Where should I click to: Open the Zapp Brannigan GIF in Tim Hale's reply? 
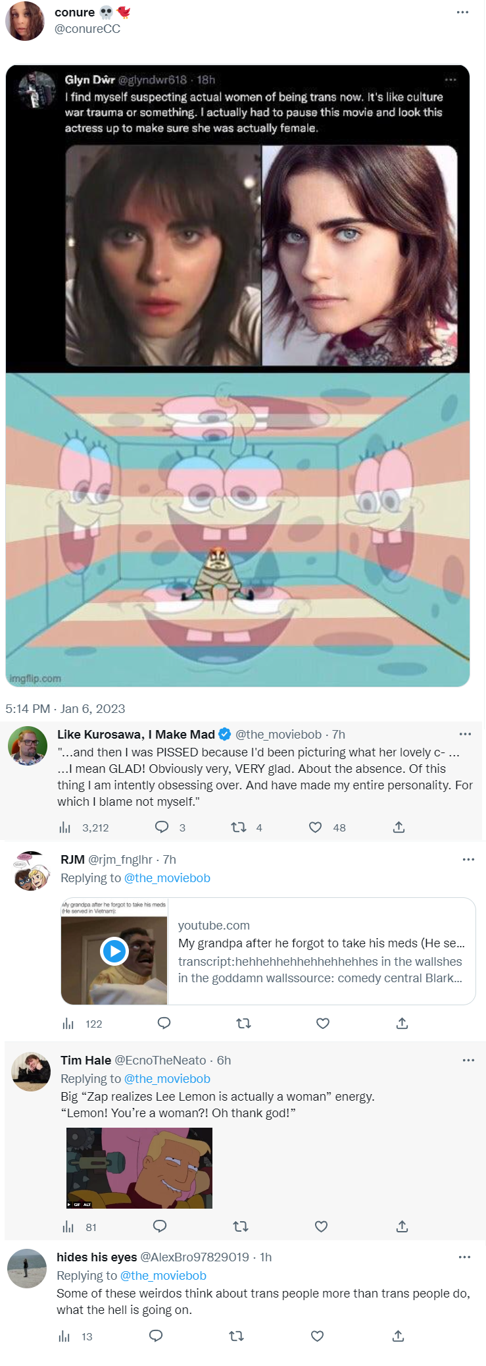click(139, 1168)
